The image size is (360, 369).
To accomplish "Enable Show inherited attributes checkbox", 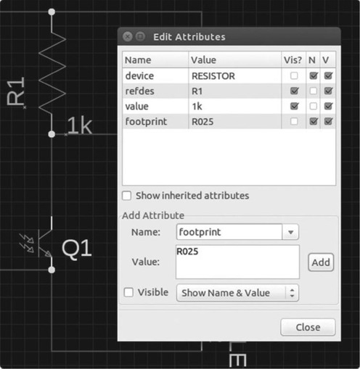I will pyautogui.click(x=127, y=196).
